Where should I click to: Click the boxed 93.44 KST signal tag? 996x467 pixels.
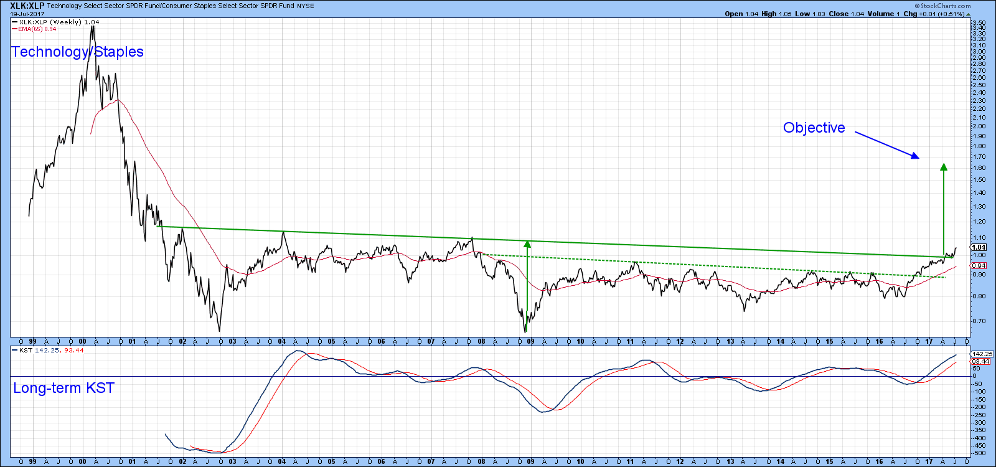[x=980, y=361]
